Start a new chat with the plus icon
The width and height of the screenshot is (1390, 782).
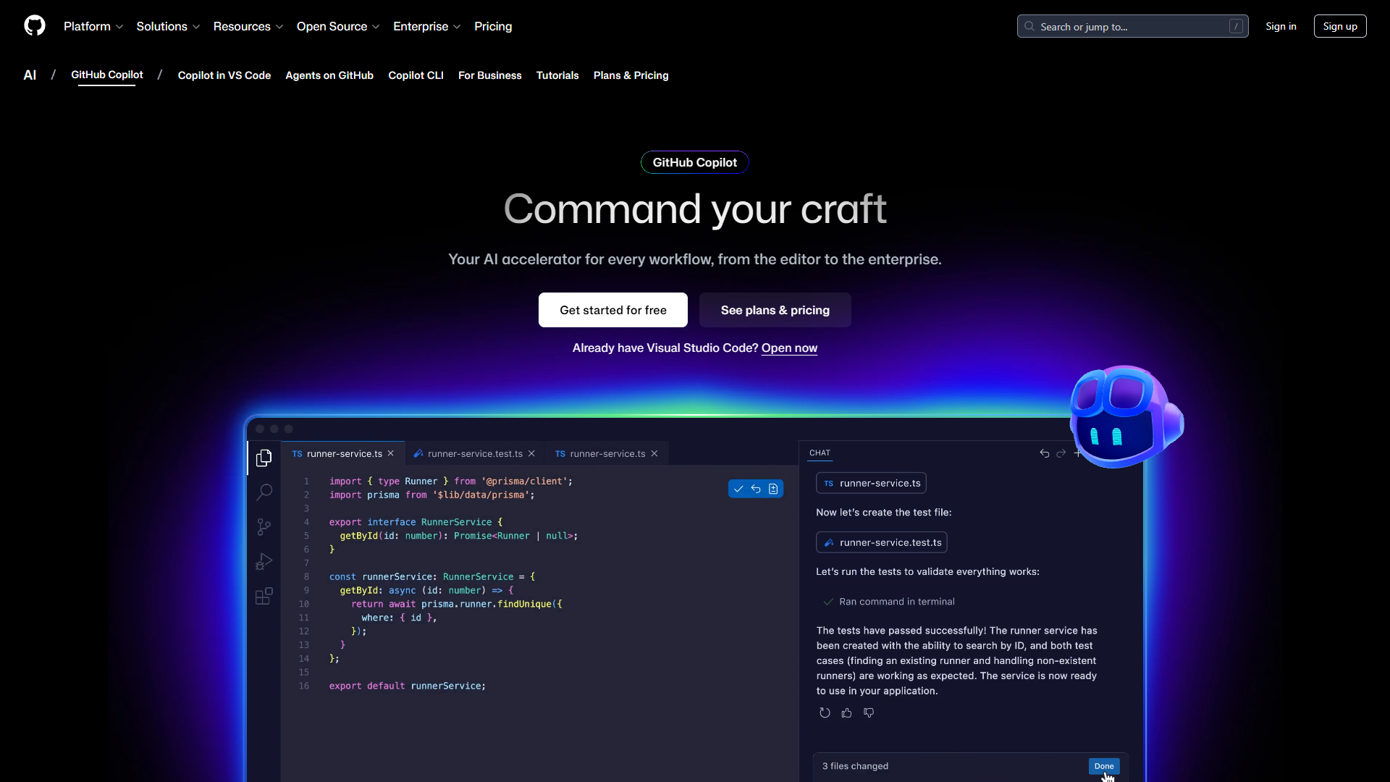(x=1079, y=453)
